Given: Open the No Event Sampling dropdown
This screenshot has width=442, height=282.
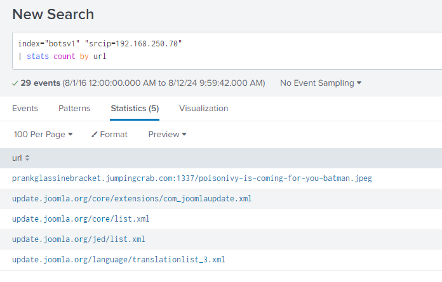Looking at the screenshot, I should (x=321, y=83).
